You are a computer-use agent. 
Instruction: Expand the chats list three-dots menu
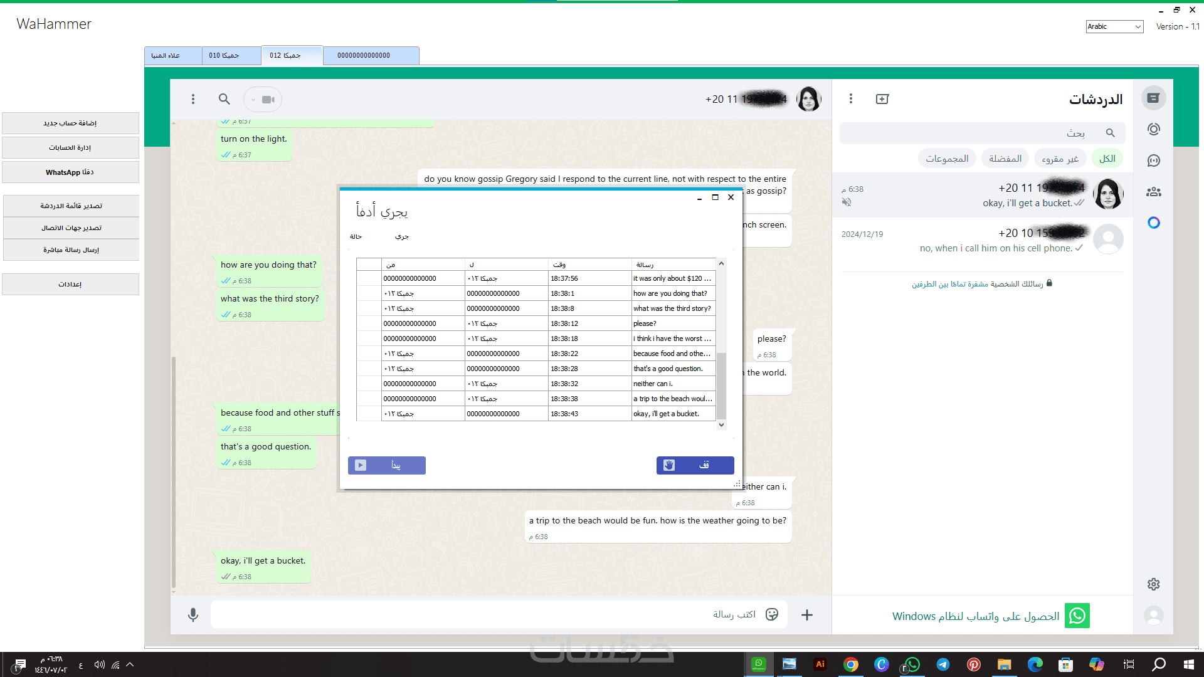(851, 98)
